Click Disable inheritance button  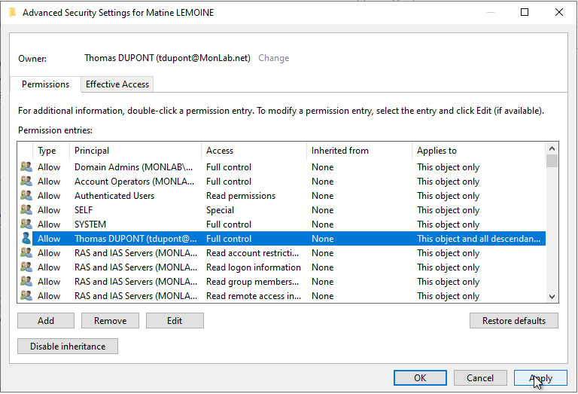click(68, 346)
